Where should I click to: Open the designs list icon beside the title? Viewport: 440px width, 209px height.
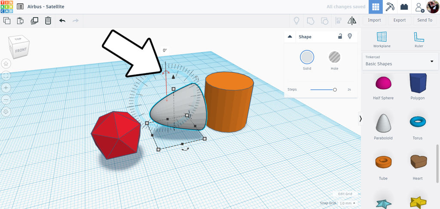pyautogui.click(x=20, y=6)
